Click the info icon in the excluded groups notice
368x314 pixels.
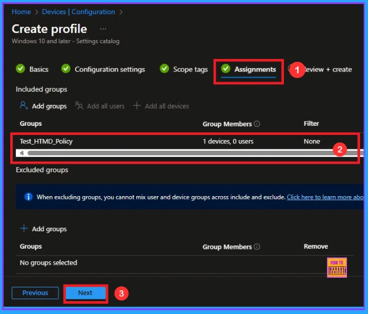(28, 197)
